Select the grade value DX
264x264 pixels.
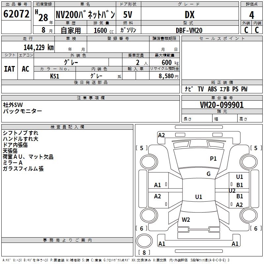189,15
